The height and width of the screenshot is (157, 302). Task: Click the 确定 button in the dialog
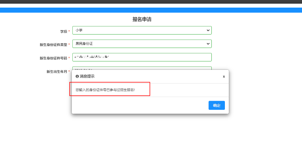(x=216, y=105)
